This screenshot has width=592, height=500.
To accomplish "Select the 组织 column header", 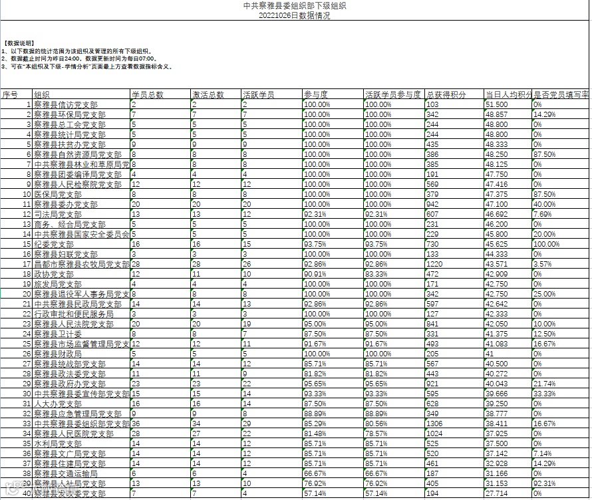I will (x=80, y=94).
